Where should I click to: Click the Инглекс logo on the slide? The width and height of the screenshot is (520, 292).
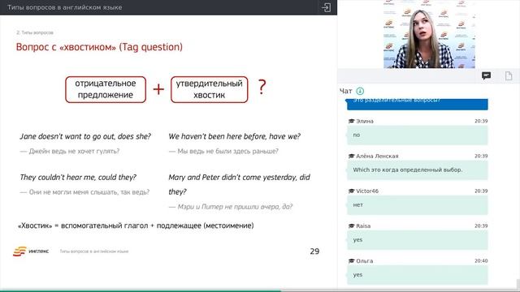(31, 251)
